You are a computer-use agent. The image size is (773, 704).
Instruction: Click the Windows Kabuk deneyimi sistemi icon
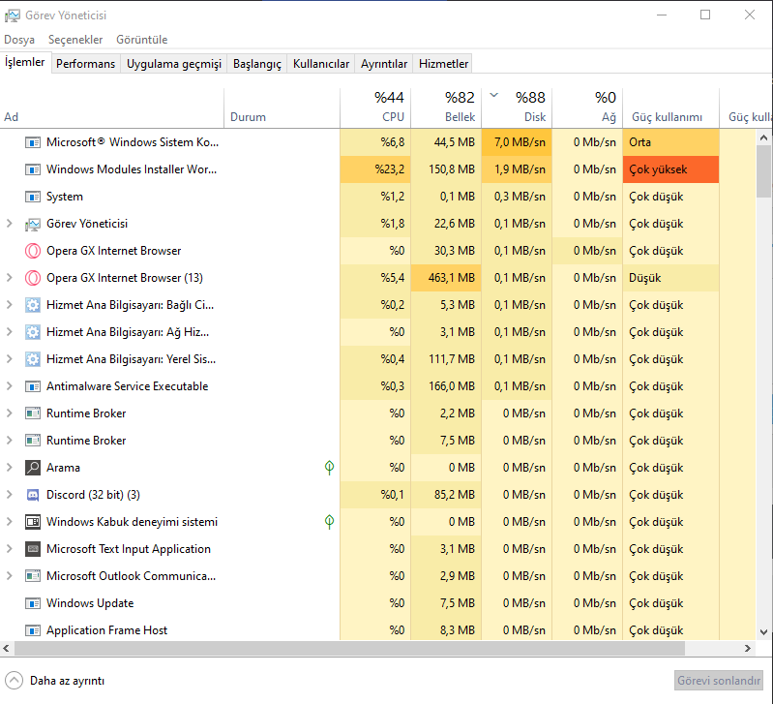tap(33, 522)
